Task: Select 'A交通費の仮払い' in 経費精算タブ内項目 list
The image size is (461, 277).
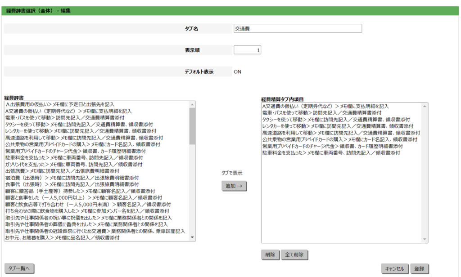Action: click(x=342, y=106)
